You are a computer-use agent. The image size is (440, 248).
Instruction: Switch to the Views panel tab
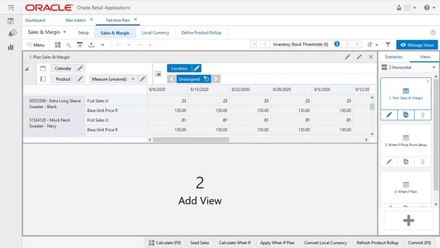pos(425,56)
